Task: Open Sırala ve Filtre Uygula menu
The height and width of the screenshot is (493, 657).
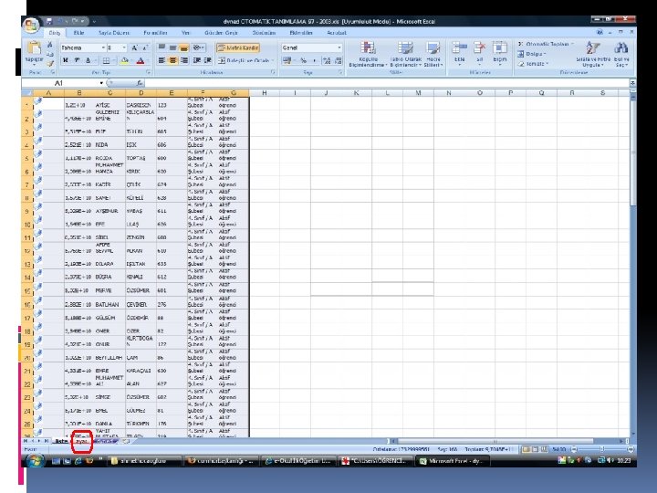Action: point(593,54)
